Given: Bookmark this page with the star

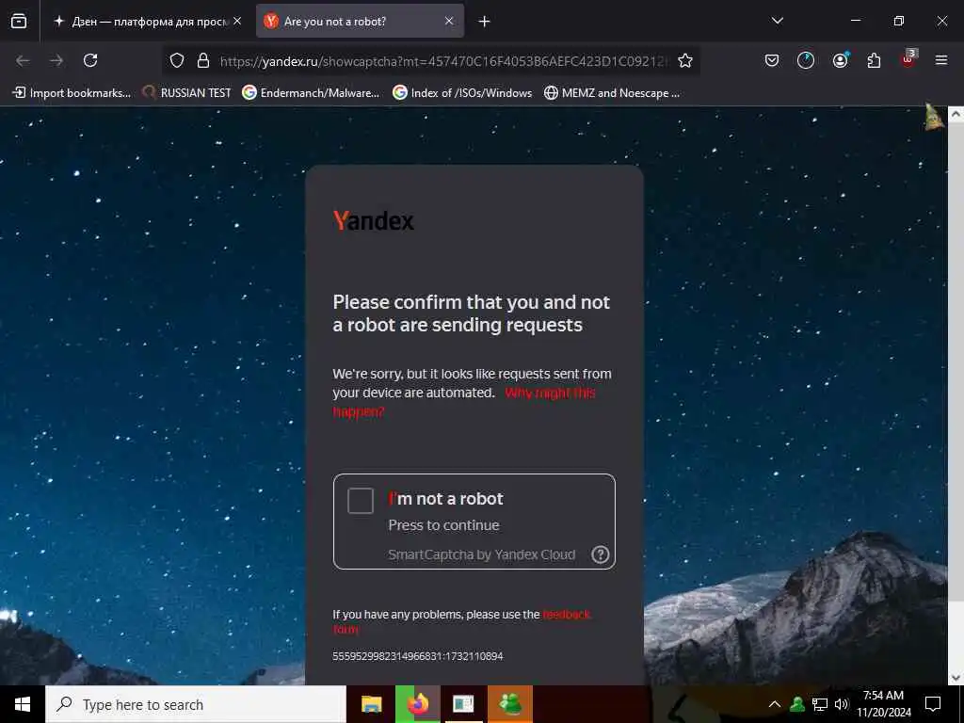Looking at the screenshot, I should (685, 60).
